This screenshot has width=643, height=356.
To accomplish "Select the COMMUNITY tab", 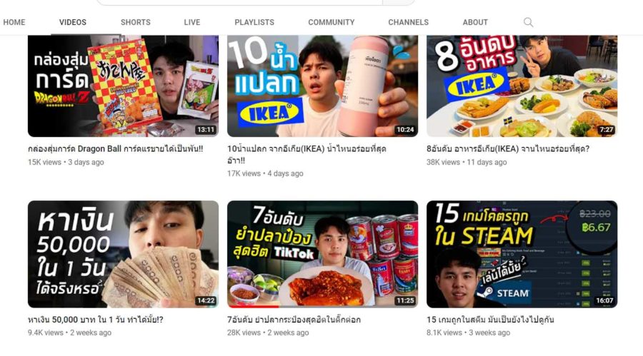I will (x=332, y=22).
